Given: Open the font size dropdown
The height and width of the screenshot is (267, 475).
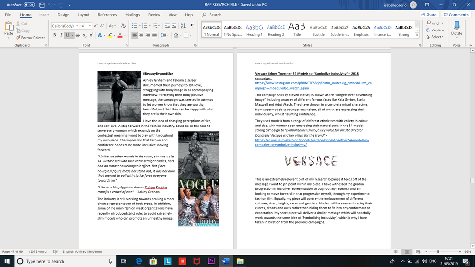Looking at the screenshot, I should tap(90, 26).
